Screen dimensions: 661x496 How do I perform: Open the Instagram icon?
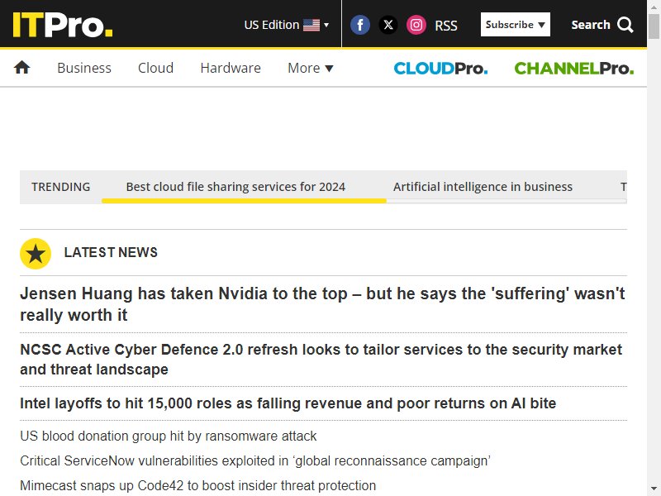click(416, 25)
